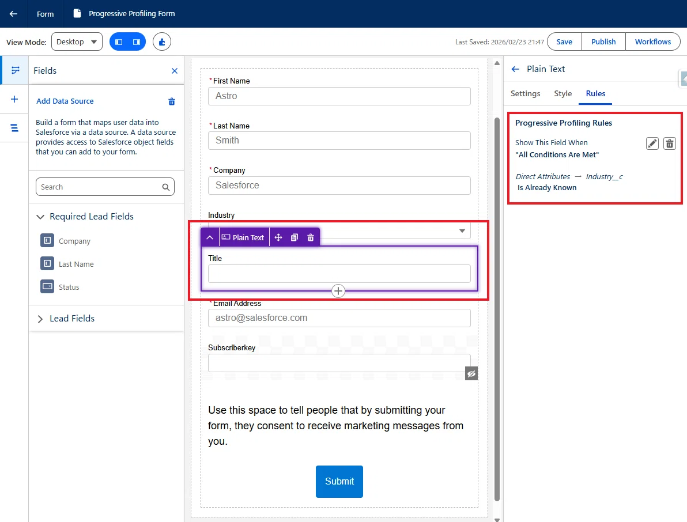687x522 pixels.
Task: Open the add component plus sidebar icon
Action: [x=14, y=99]
